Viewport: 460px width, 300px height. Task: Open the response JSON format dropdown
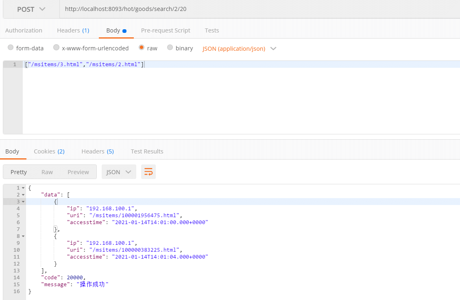pyautogui.click(x=118, y=172)
